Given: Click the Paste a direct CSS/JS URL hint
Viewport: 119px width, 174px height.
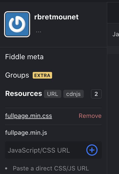Looking at the screenshot, I should tap(51, 168).
